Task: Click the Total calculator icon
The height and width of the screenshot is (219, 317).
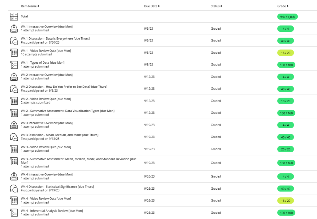Action: pos(14,17)
